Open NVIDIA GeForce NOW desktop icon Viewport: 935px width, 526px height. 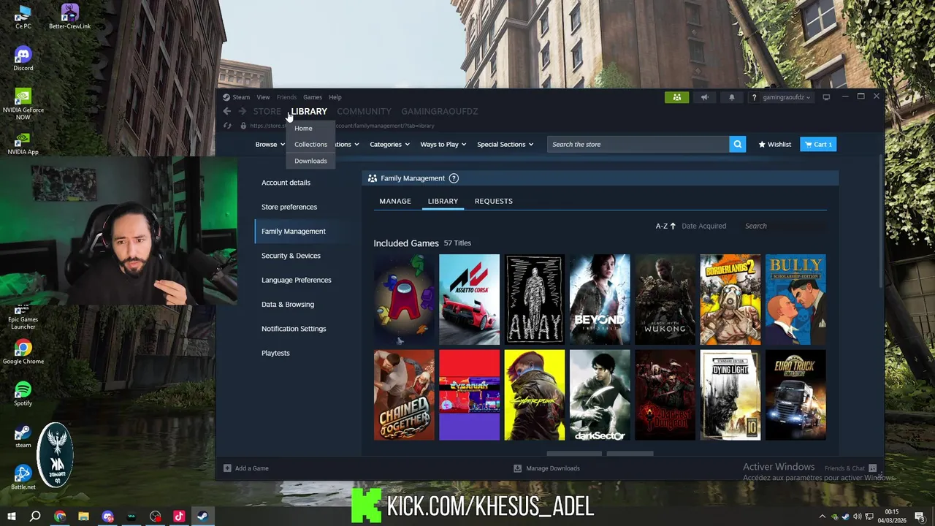(23, 104)
